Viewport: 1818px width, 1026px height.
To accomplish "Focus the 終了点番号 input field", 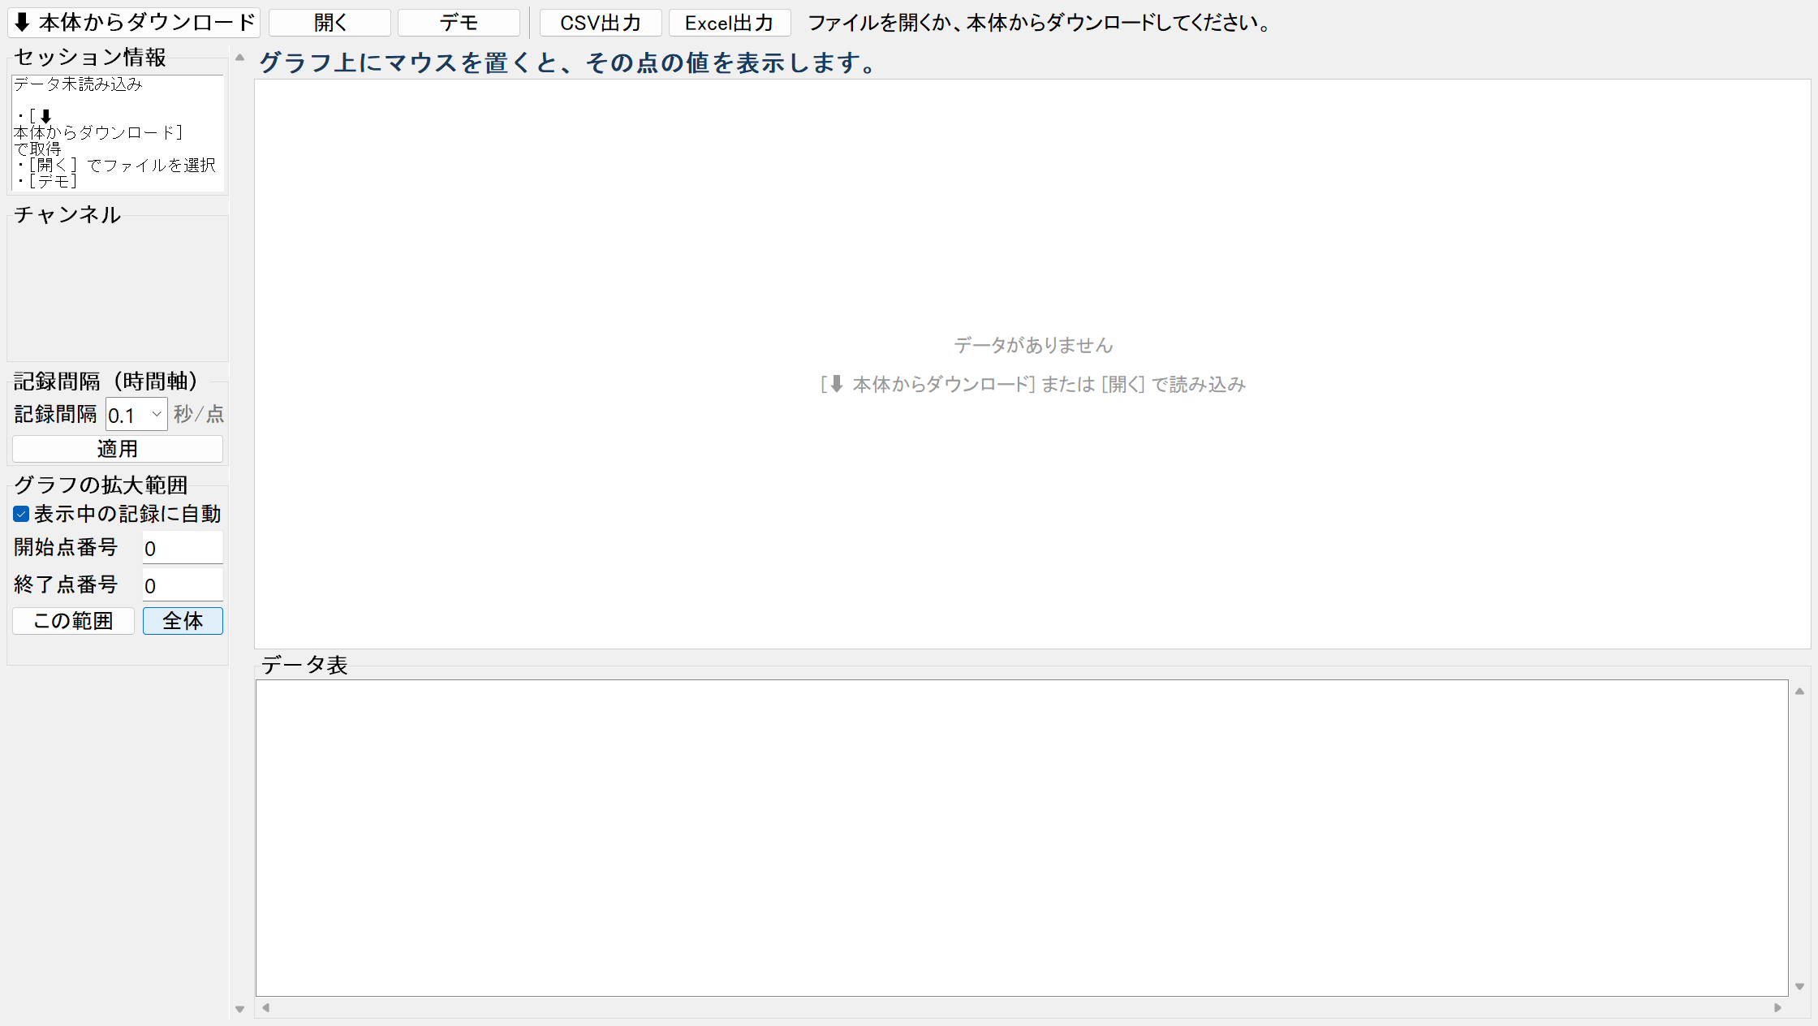I will coord(183,585).
